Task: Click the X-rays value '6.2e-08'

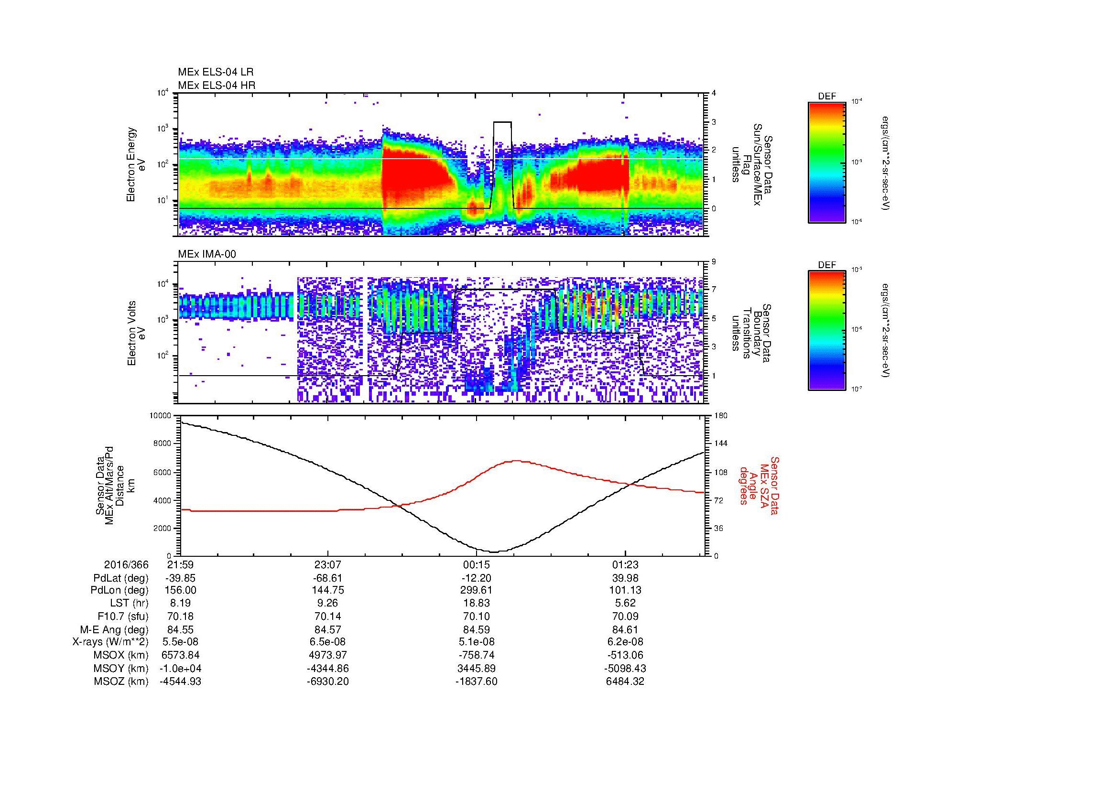Action: pos(625,642)
